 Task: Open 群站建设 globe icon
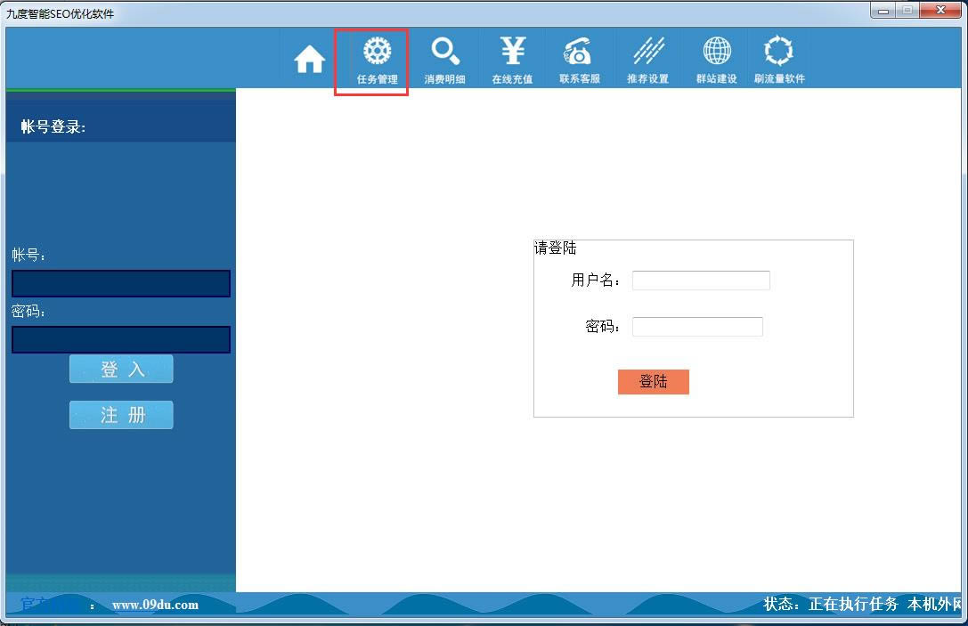click(x=717, y=61)
